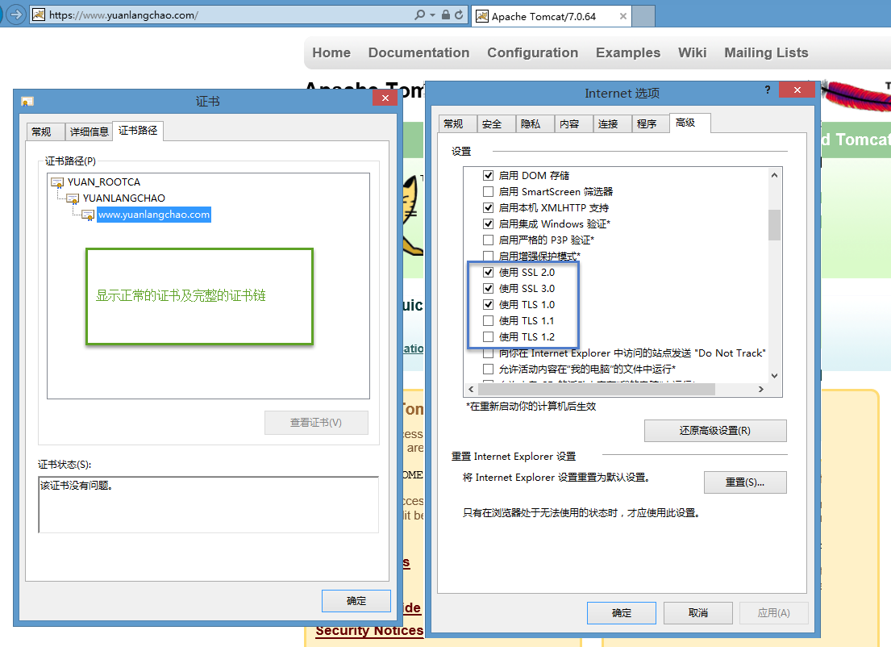Check 允许活动内容在我的电脑的文件中运行 checkbox
This screenshot has width=891, height=647.
click(x=488, y=369)
